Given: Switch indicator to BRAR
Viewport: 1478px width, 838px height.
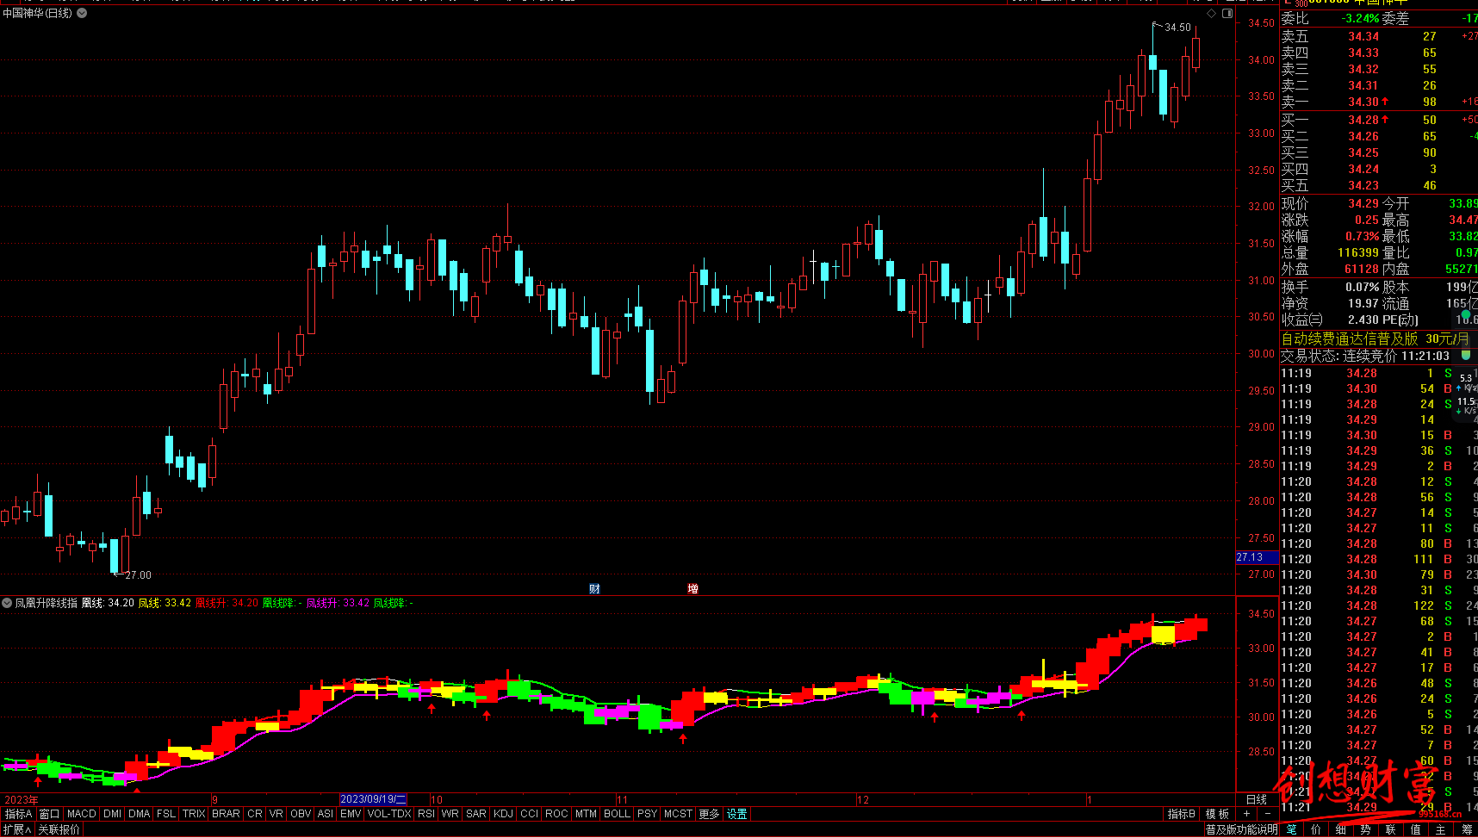Looking at the screenshot, I should point(226,814).
